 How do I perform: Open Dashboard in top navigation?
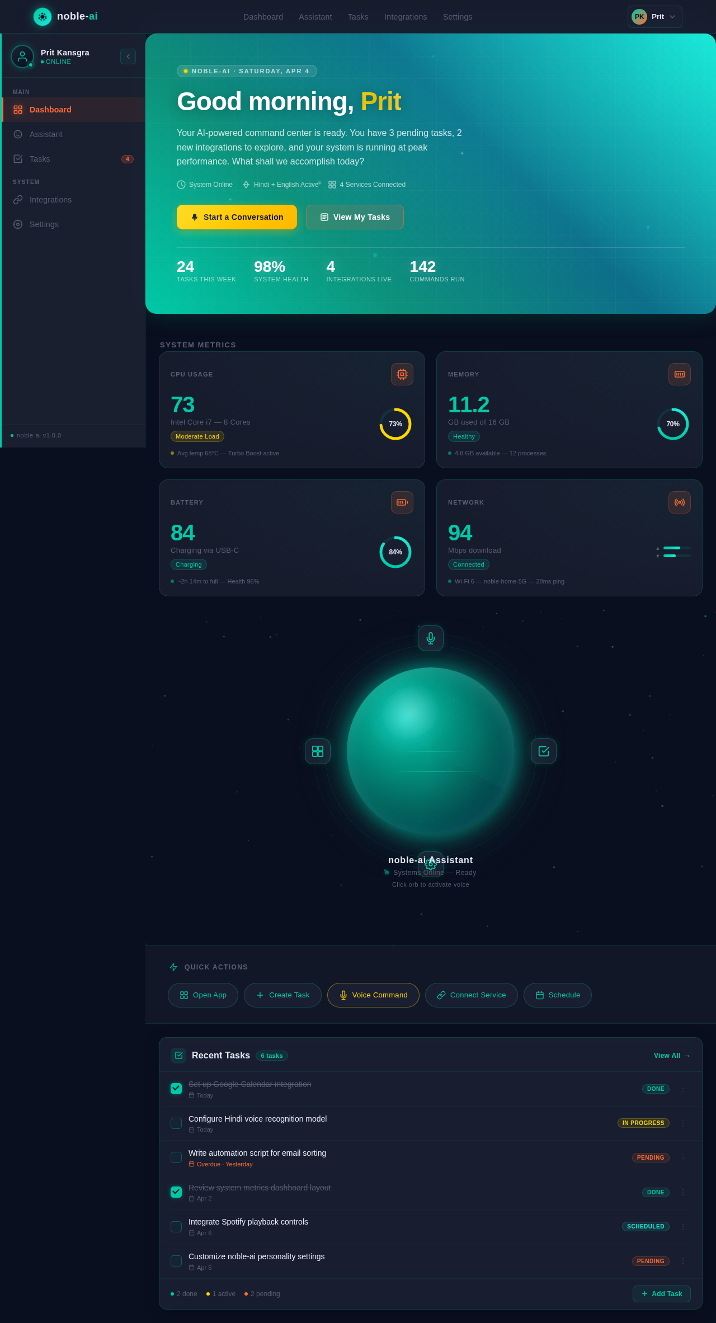[x=263, y=17]
